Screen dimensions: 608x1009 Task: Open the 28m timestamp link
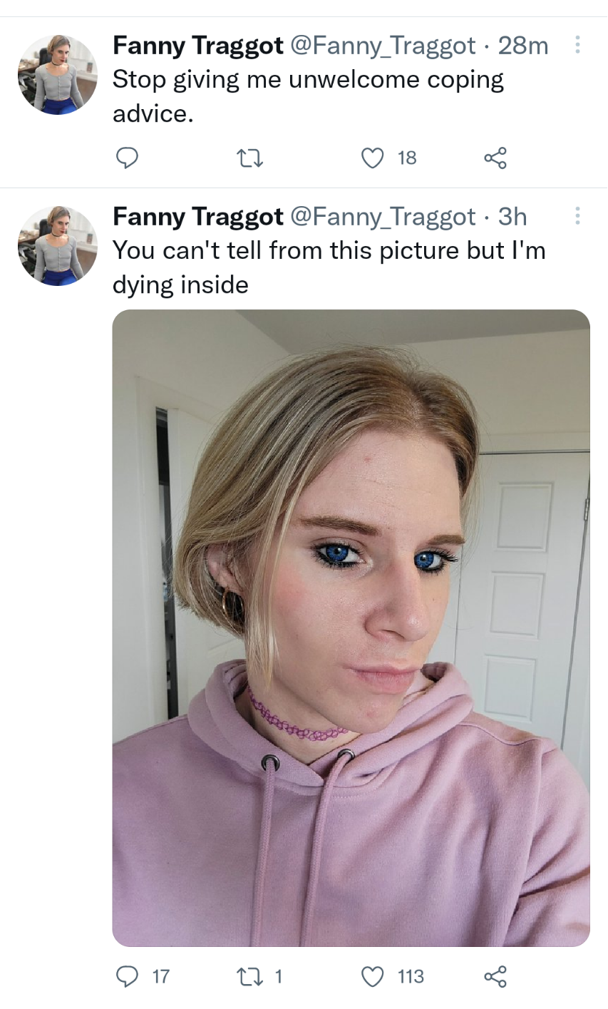tap(523, 46)
